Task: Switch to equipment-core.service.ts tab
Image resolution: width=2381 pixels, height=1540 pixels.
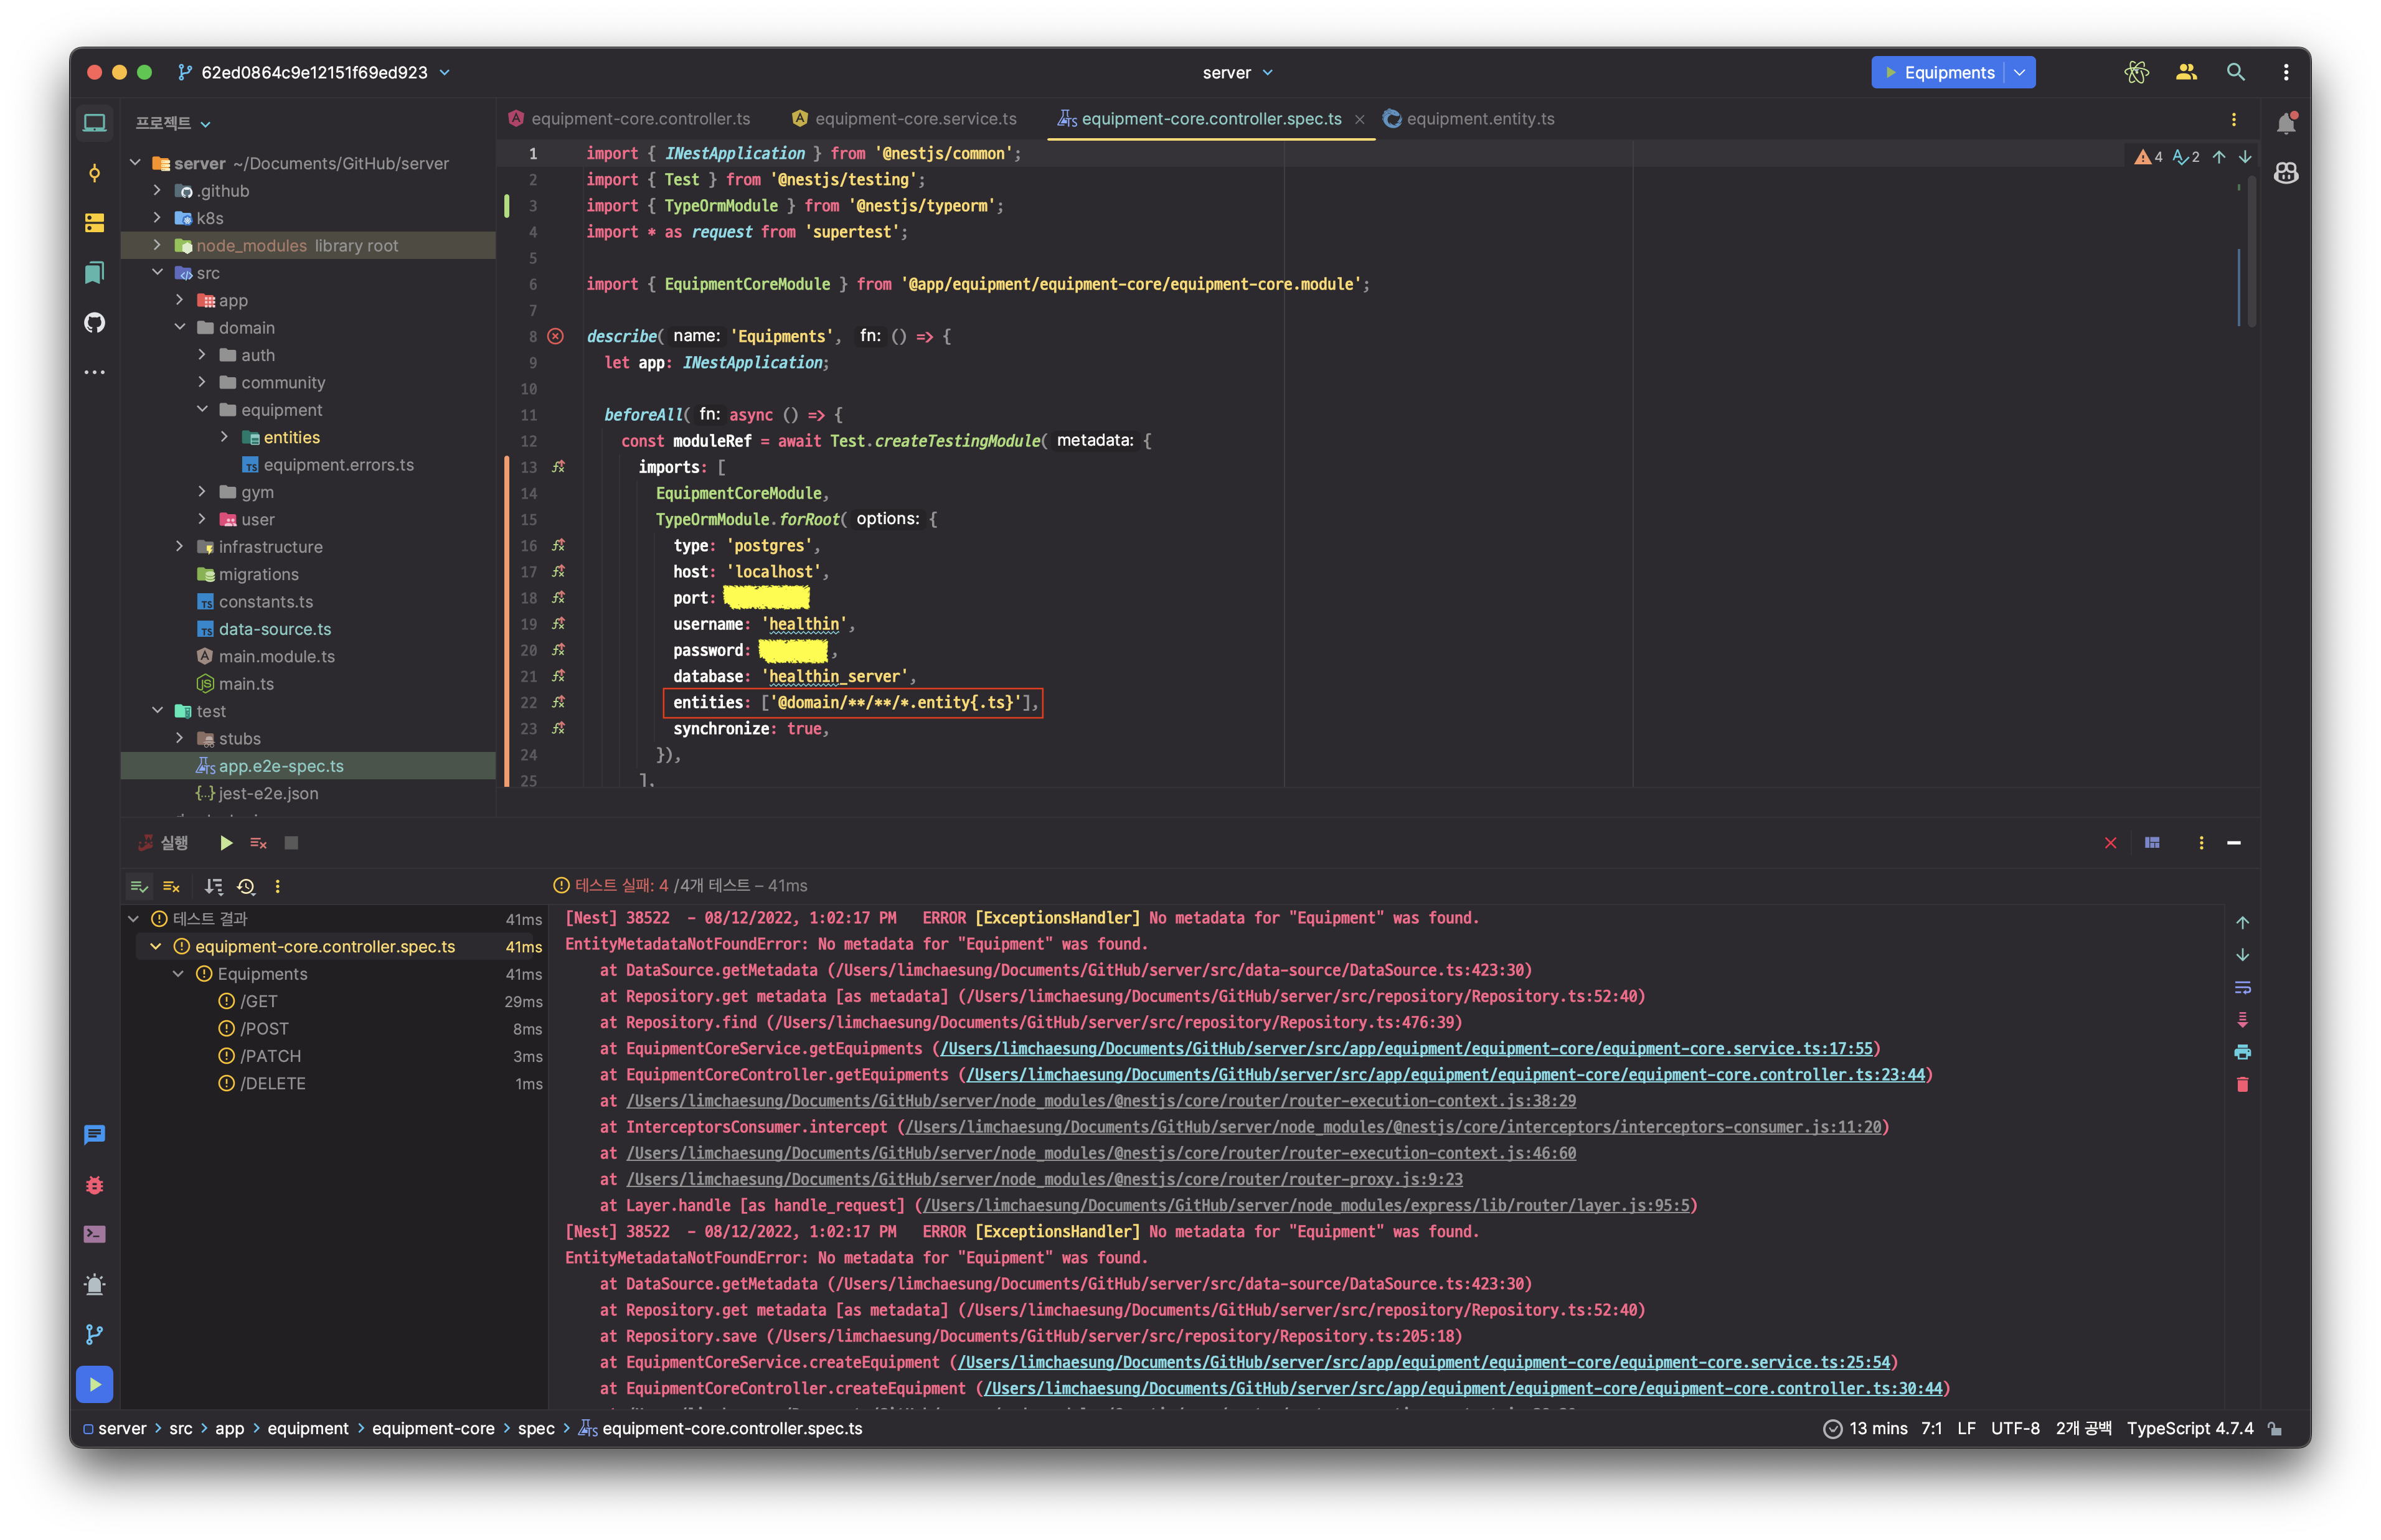Action: pos(914,119)
